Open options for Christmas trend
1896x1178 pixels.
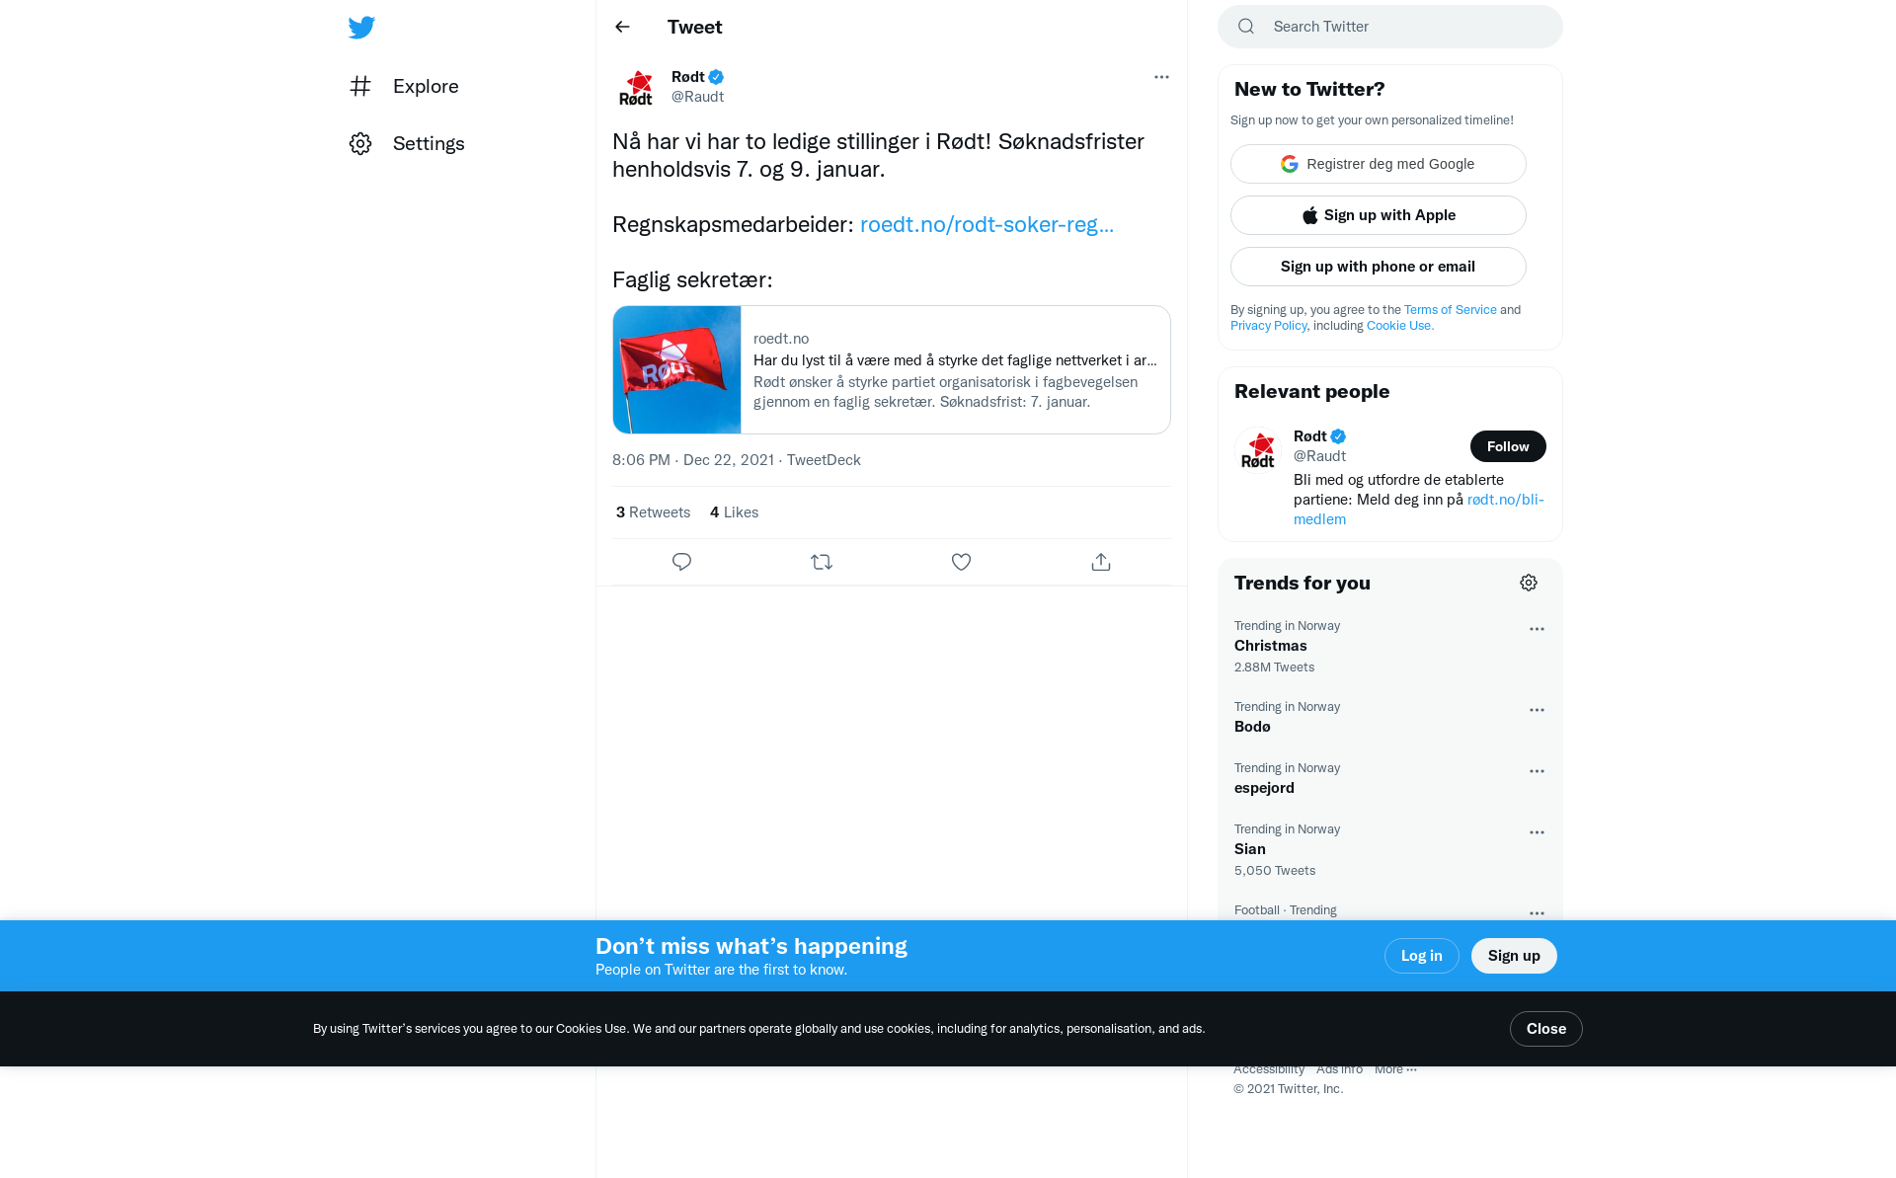(x=1537, y=629)
